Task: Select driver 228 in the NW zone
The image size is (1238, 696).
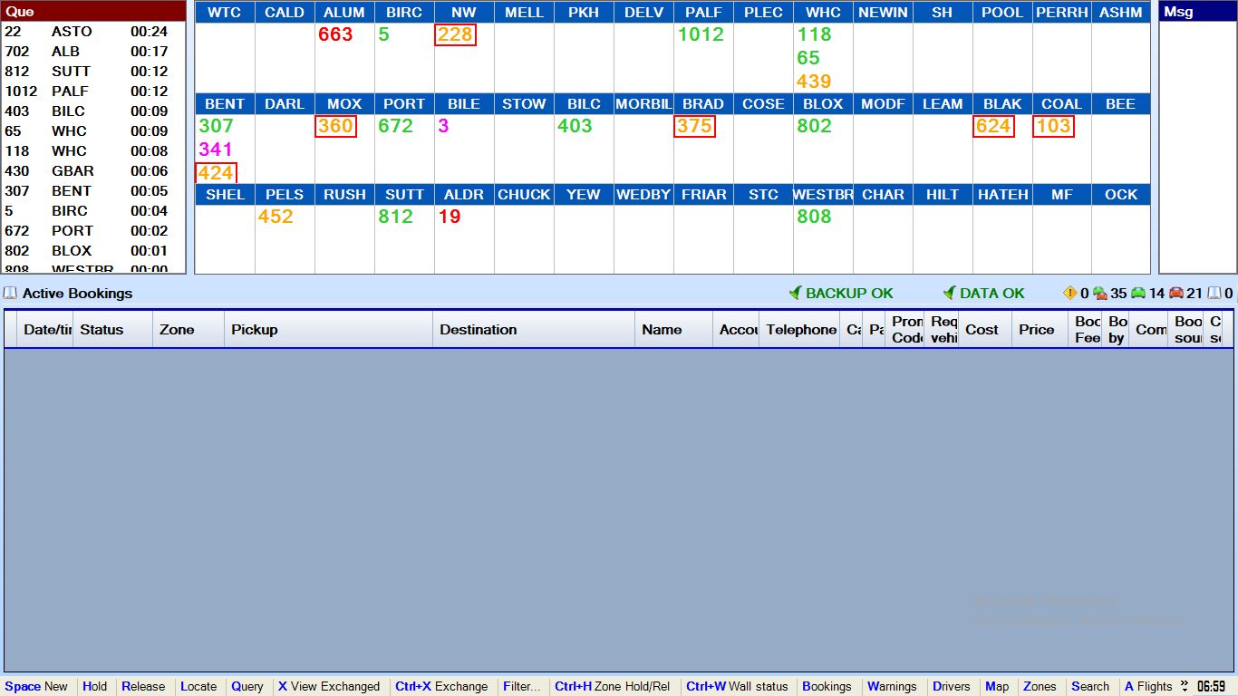Action: (455, 35)
